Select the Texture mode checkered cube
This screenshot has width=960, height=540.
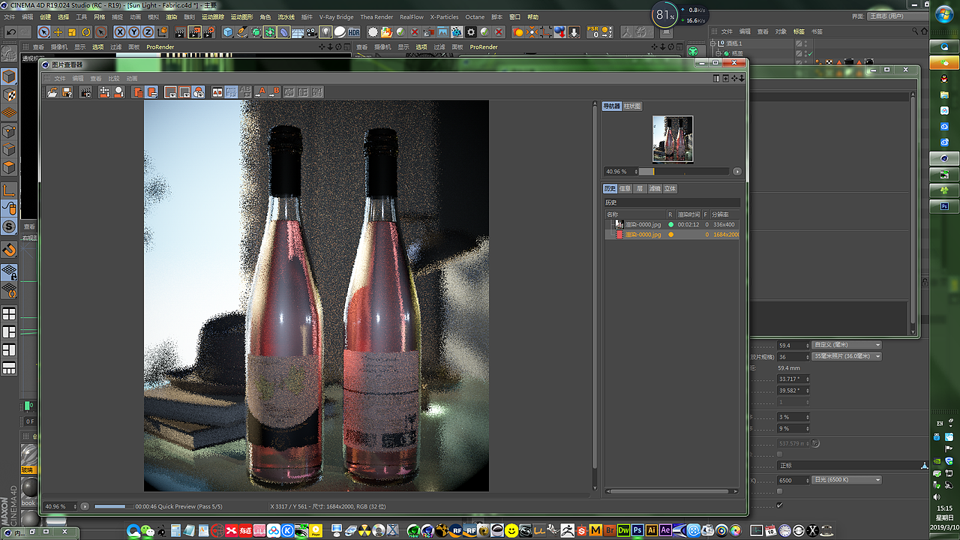pyautogui.click(x=9, y=95)
